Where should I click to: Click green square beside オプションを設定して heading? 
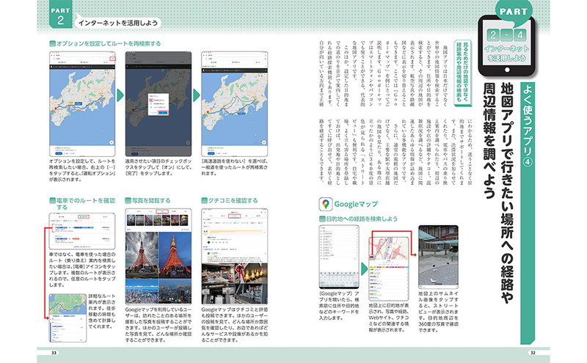[50, 43]
